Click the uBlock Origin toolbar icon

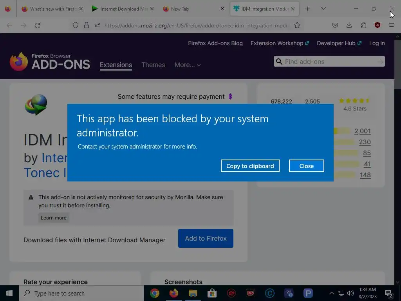(x=377, y=25)
